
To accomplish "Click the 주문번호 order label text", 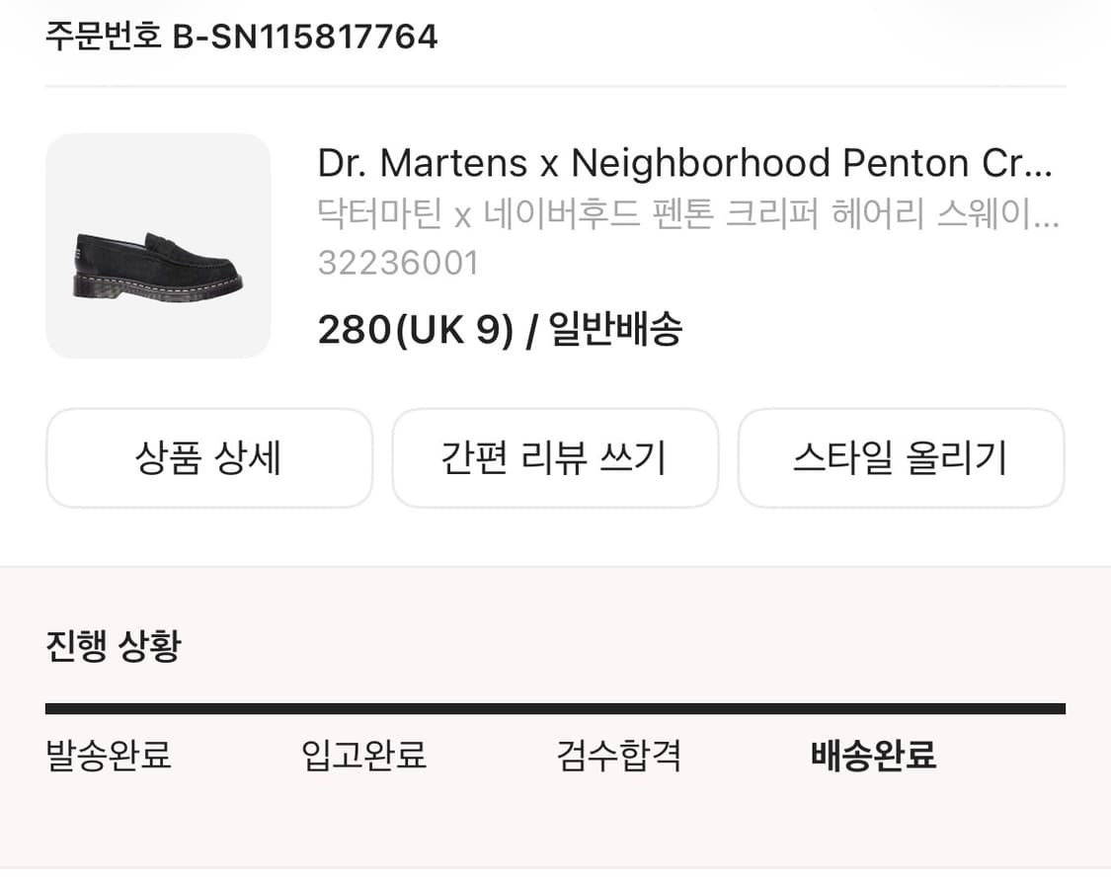I will coord(101,37).
